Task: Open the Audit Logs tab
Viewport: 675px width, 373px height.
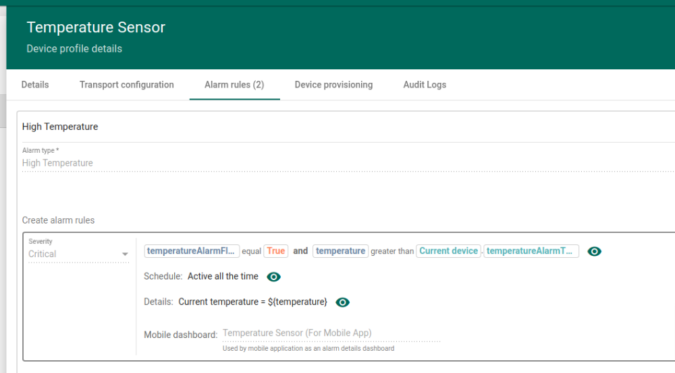Action: [425, 85]
